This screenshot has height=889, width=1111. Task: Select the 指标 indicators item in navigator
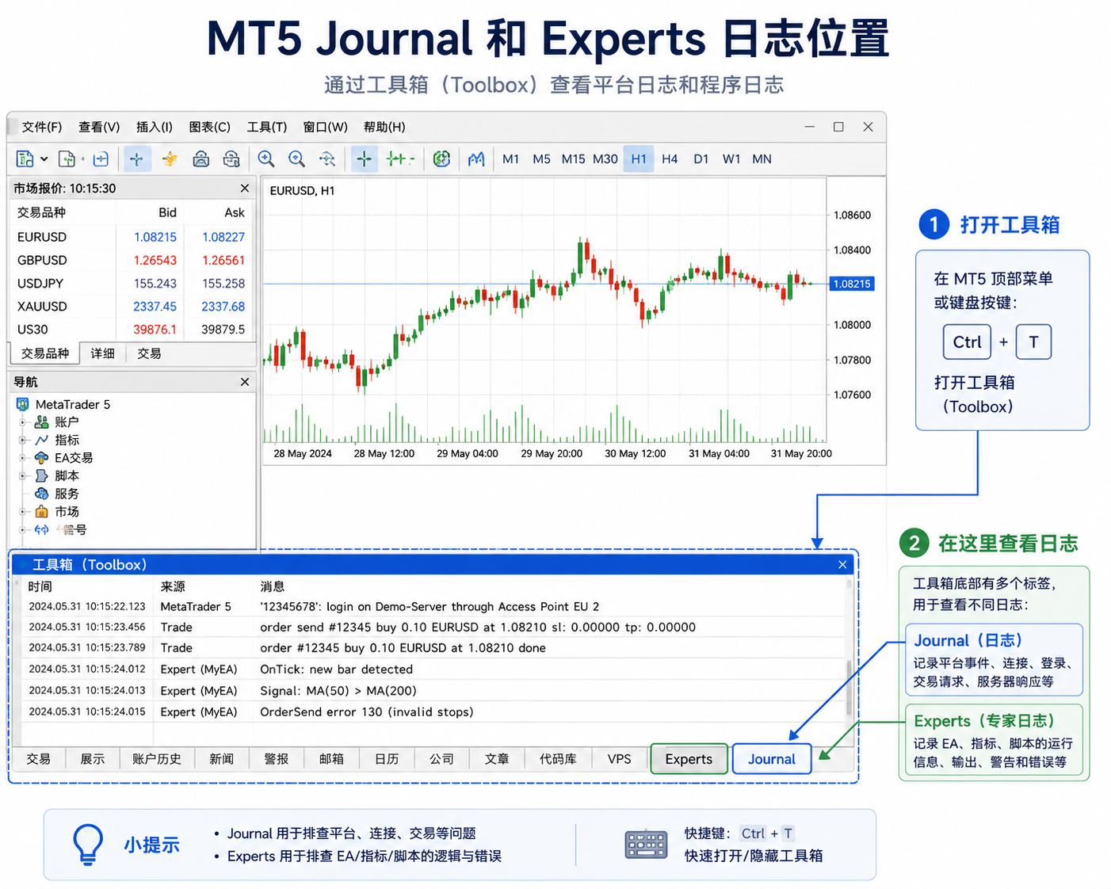click(57, 440)
